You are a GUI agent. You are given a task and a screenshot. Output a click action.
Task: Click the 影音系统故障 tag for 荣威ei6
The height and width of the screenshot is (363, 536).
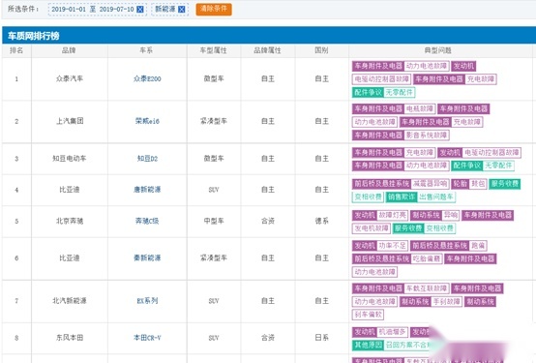coord(427,136)
